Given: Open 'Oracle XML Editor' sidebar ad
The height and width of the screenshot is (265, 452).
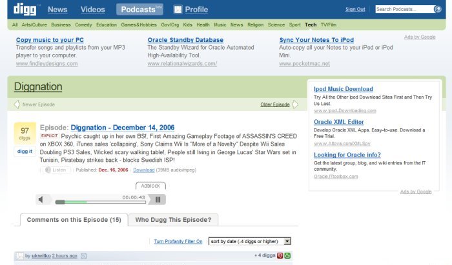Looking at the screenshot, I should tap(339, 122).
